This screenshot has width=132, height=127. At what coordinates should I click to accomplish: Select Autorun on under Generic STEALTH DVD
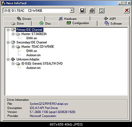coord(33,68)
